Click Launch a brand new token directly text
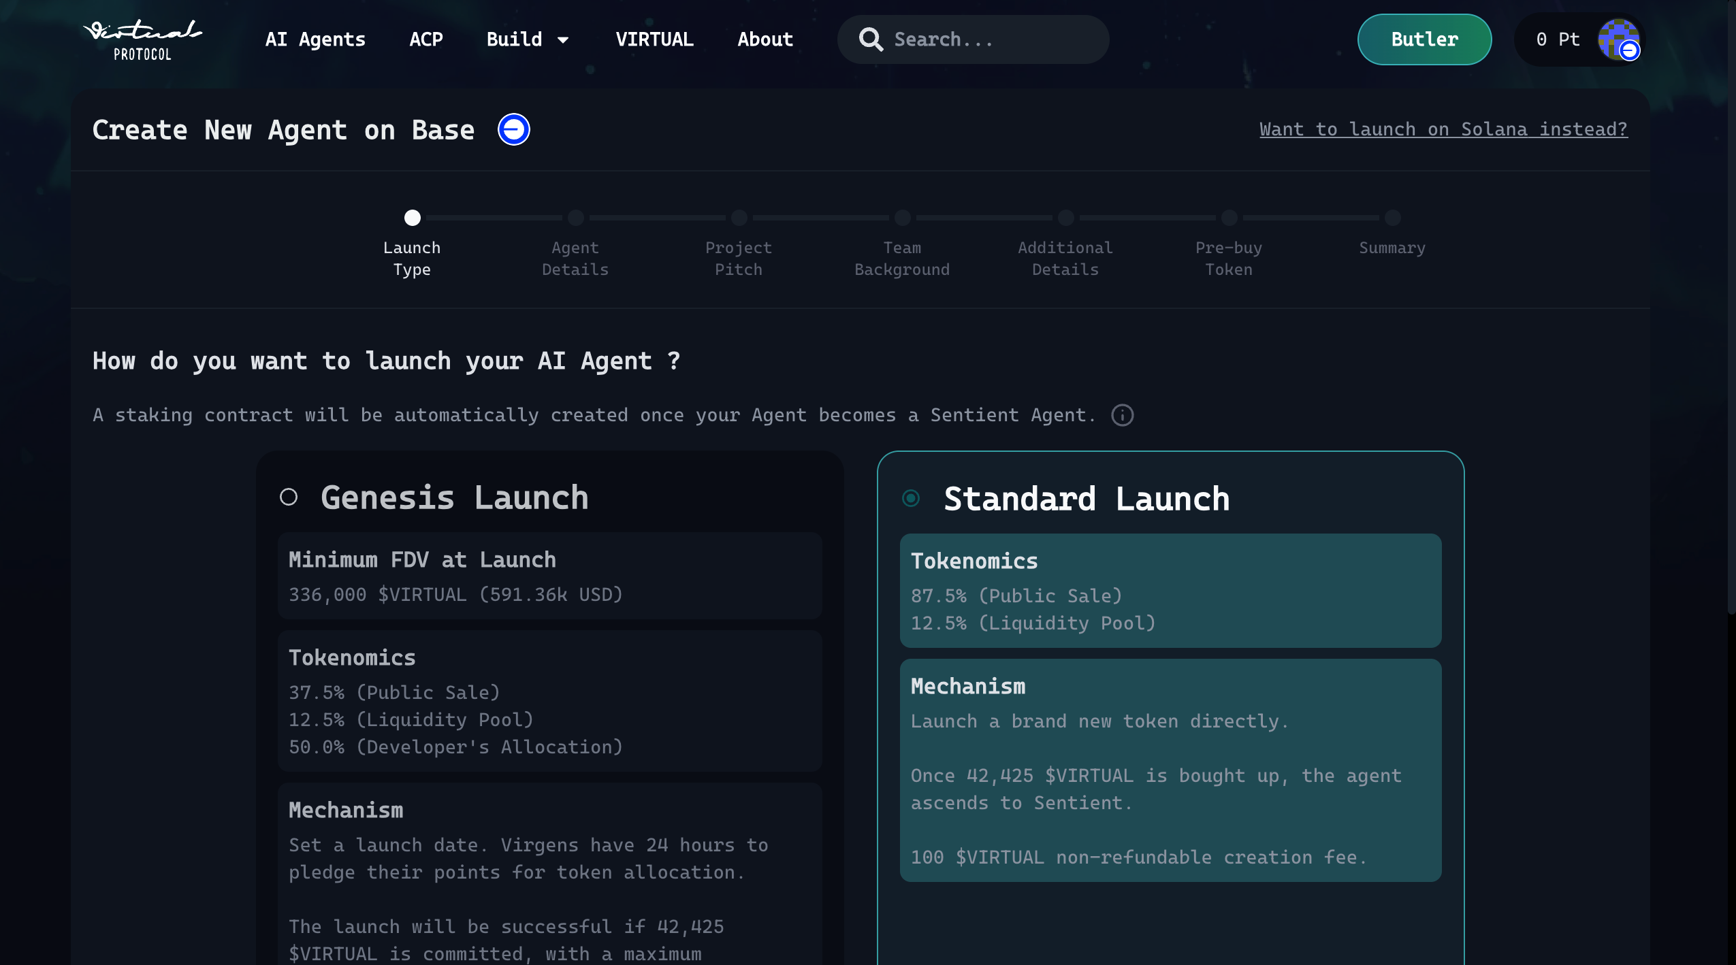Viewport: 1736px width, 965px height. tap(1099, 721)
